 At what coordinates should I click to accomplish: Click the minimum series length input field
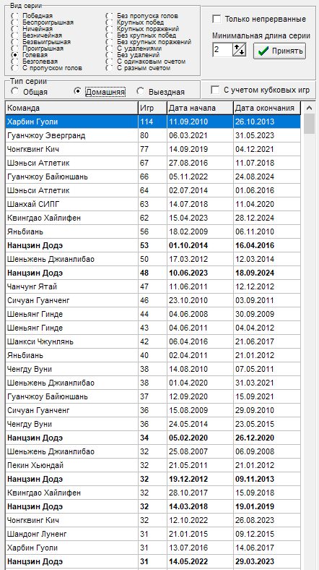pos(222,50)
